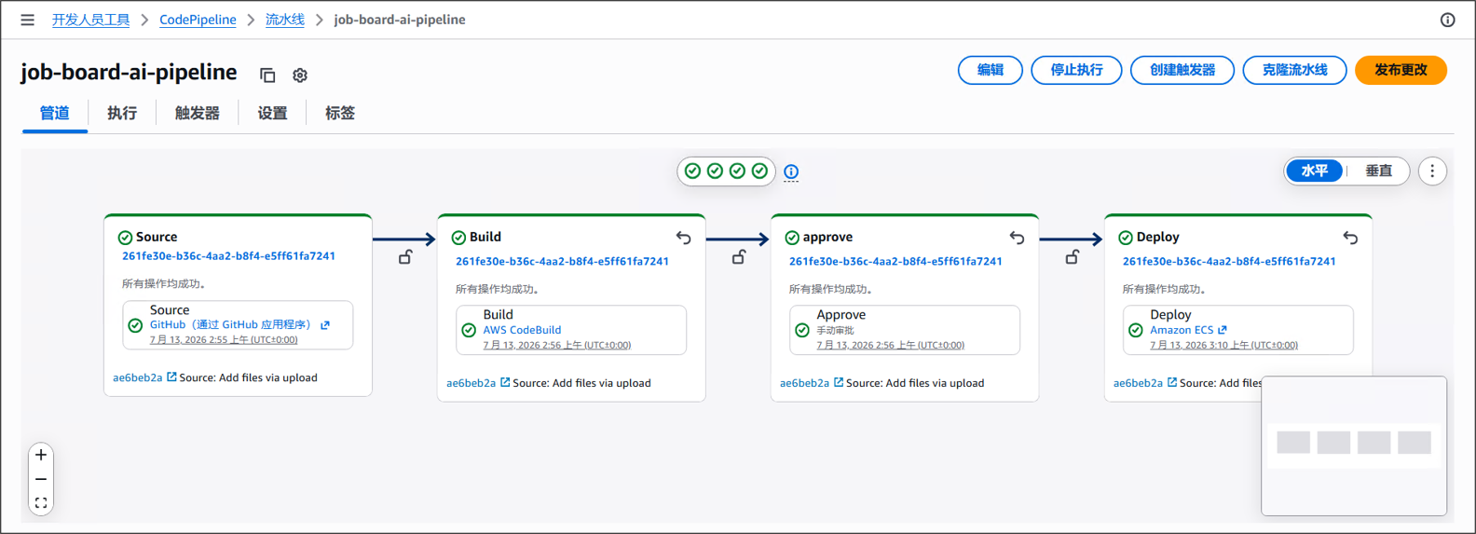1476x534 pixels.
Task: Select the 触发器 tab
Action: [x=198, y=114]
